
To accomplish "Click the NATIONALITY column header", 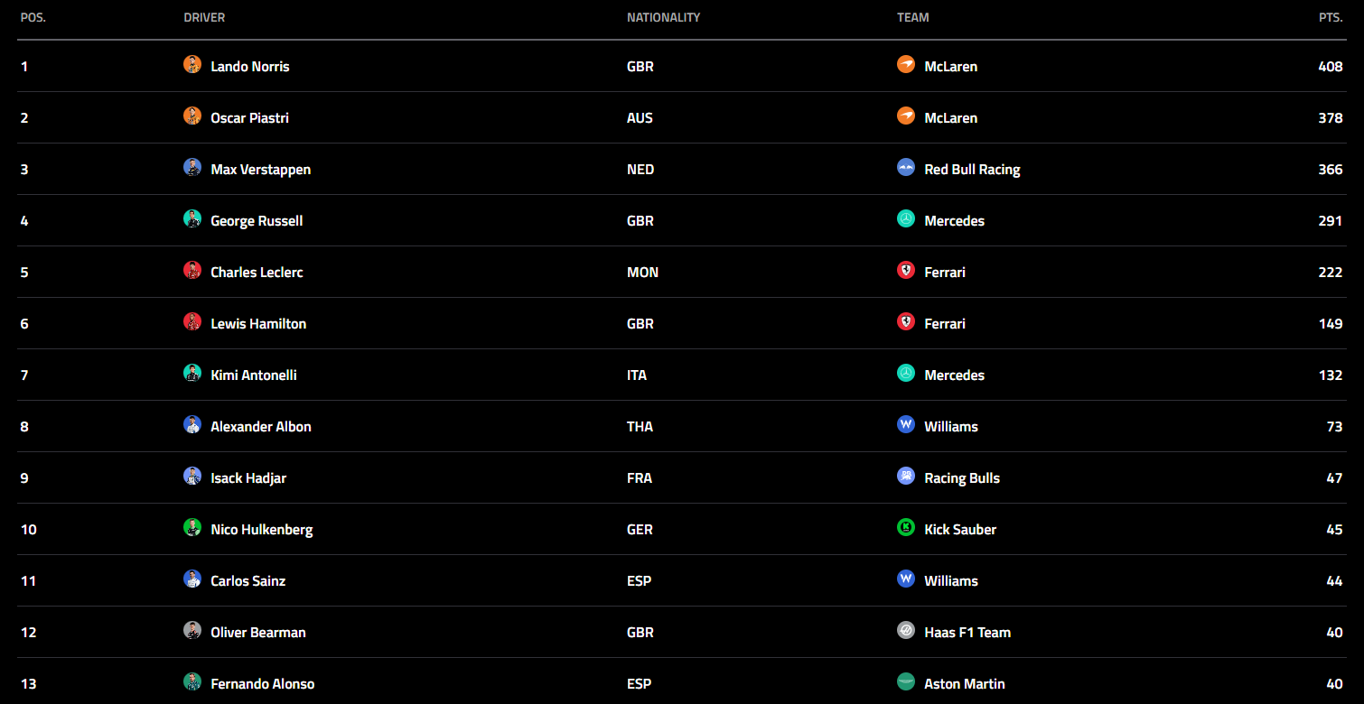I will [663, 18].
